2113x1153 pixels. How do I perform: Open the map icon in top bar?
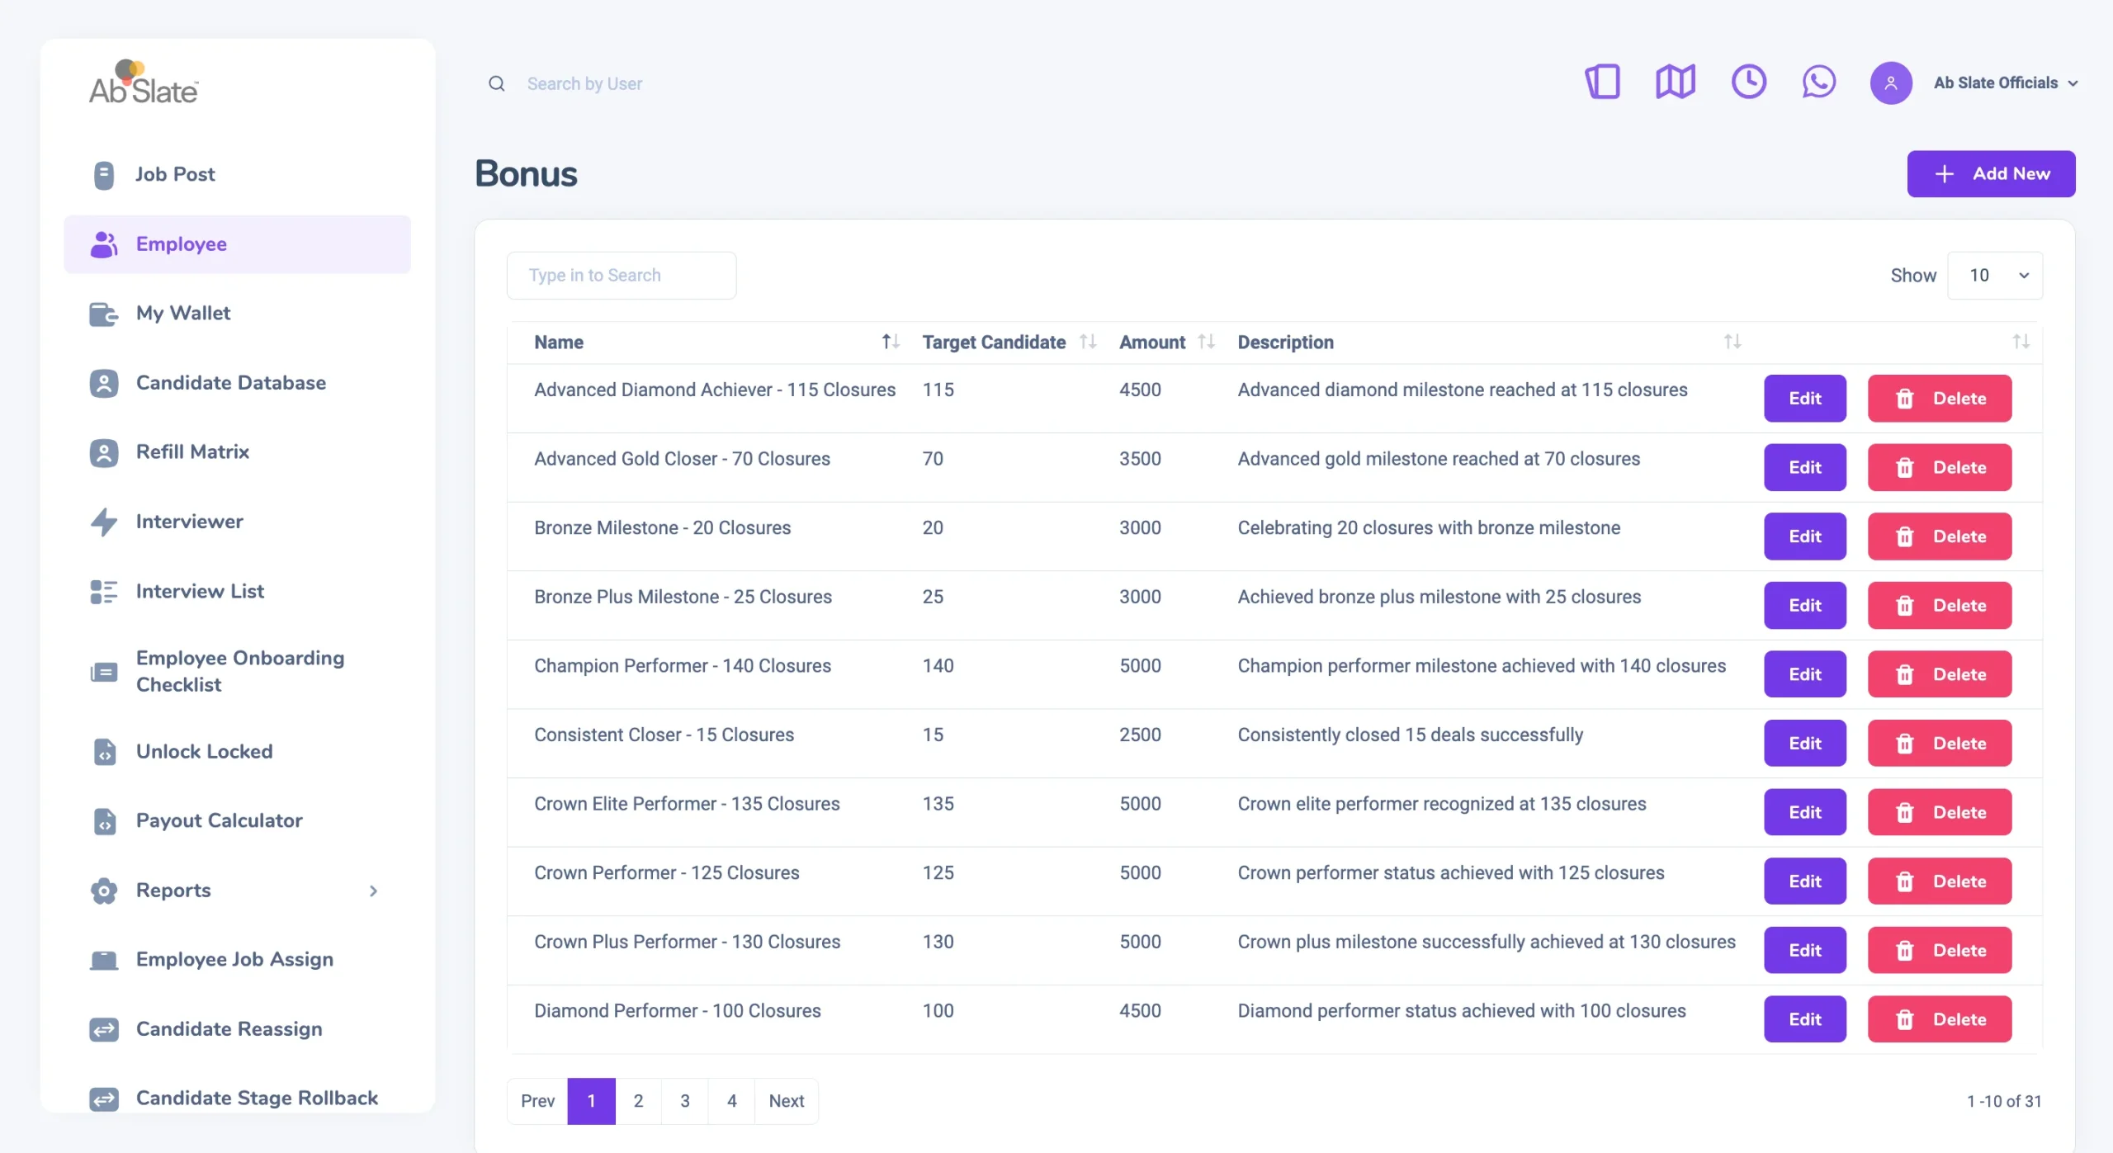[1675, 83]
